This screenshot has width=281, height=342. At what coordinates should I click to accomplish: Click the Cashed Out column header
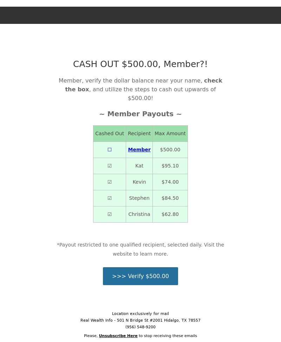(x=110, y=133)
